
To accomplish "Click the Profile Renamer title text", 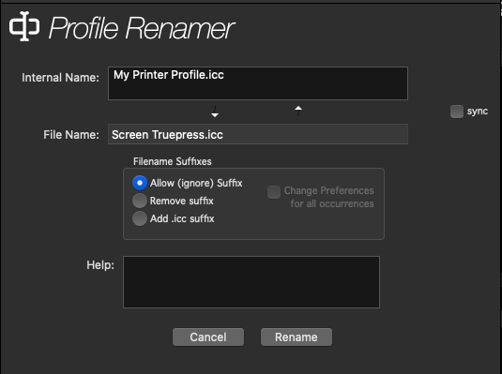I will (142, 28).
